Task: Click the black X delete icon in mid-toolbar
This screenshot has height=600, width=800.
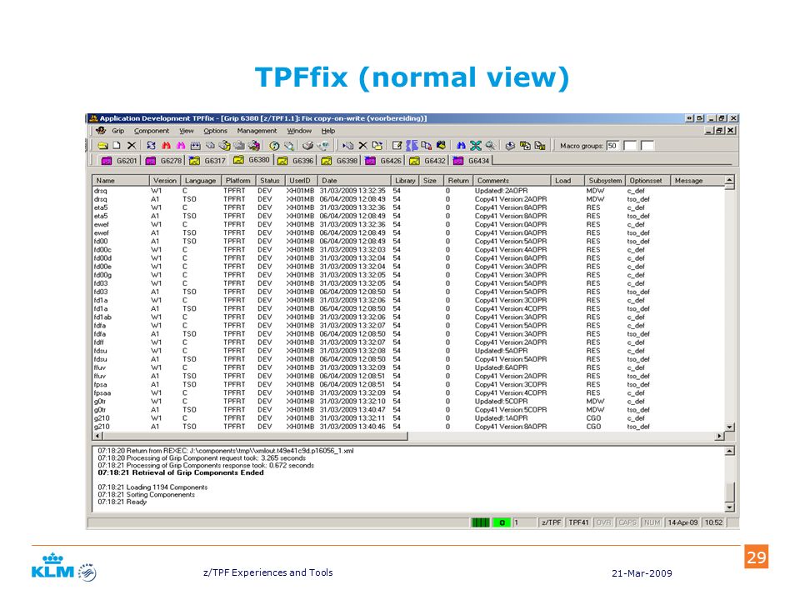Action: coord(362,146)
